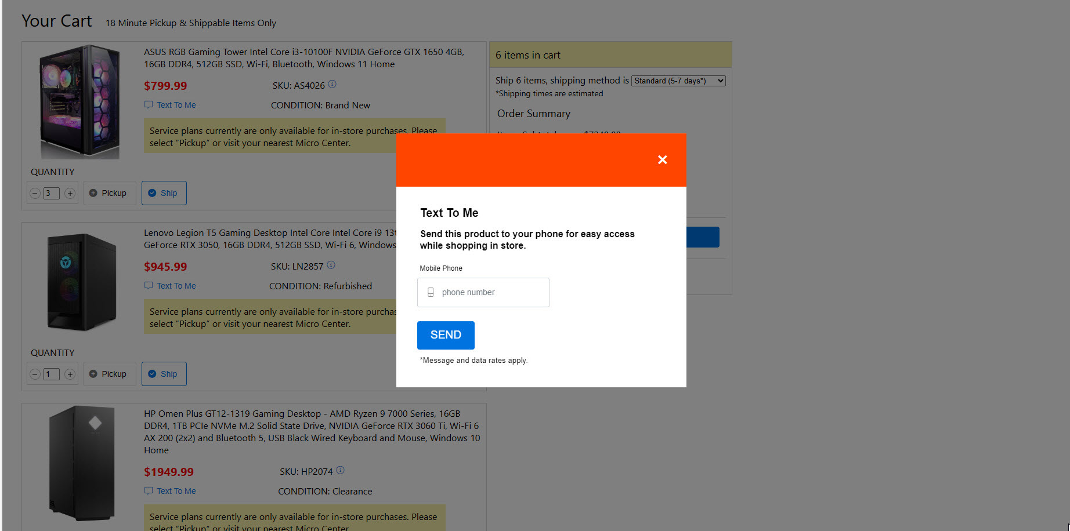Decrease quantity of ASUS gaming tower
1070x531 pixels.
(x=35, y=194)
